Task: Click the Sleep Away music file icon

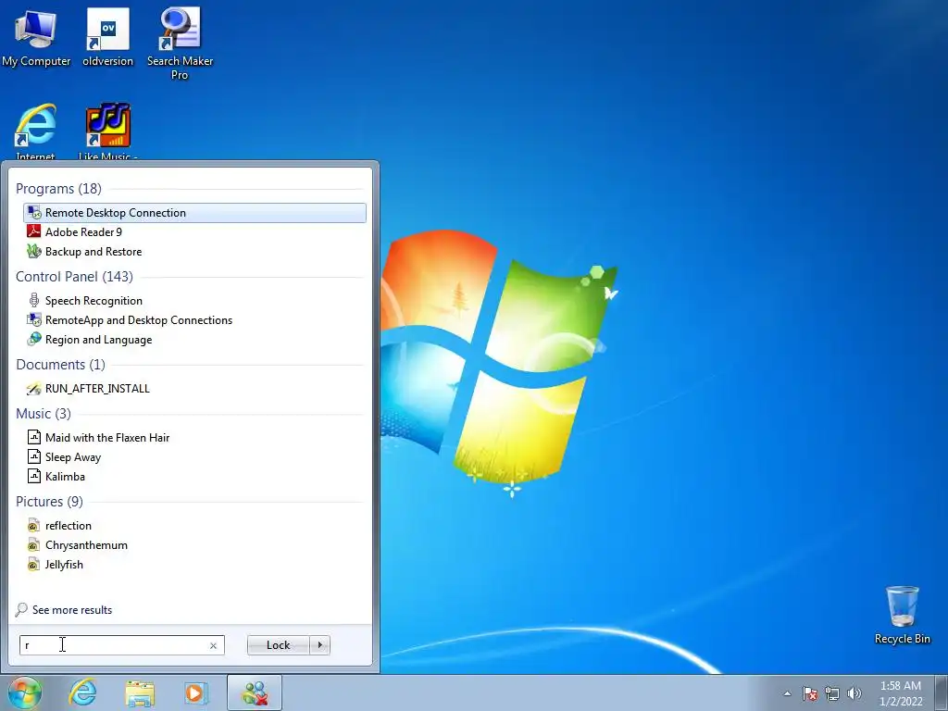Action: click(x=34, y=456)
